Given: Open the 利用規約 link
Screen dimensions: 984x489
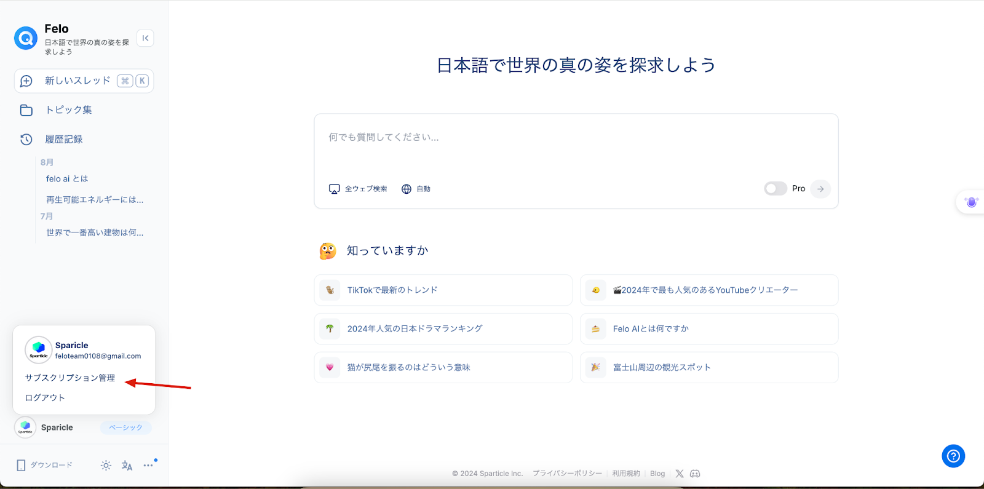Looking at the screenshot, I should point(626,474).
